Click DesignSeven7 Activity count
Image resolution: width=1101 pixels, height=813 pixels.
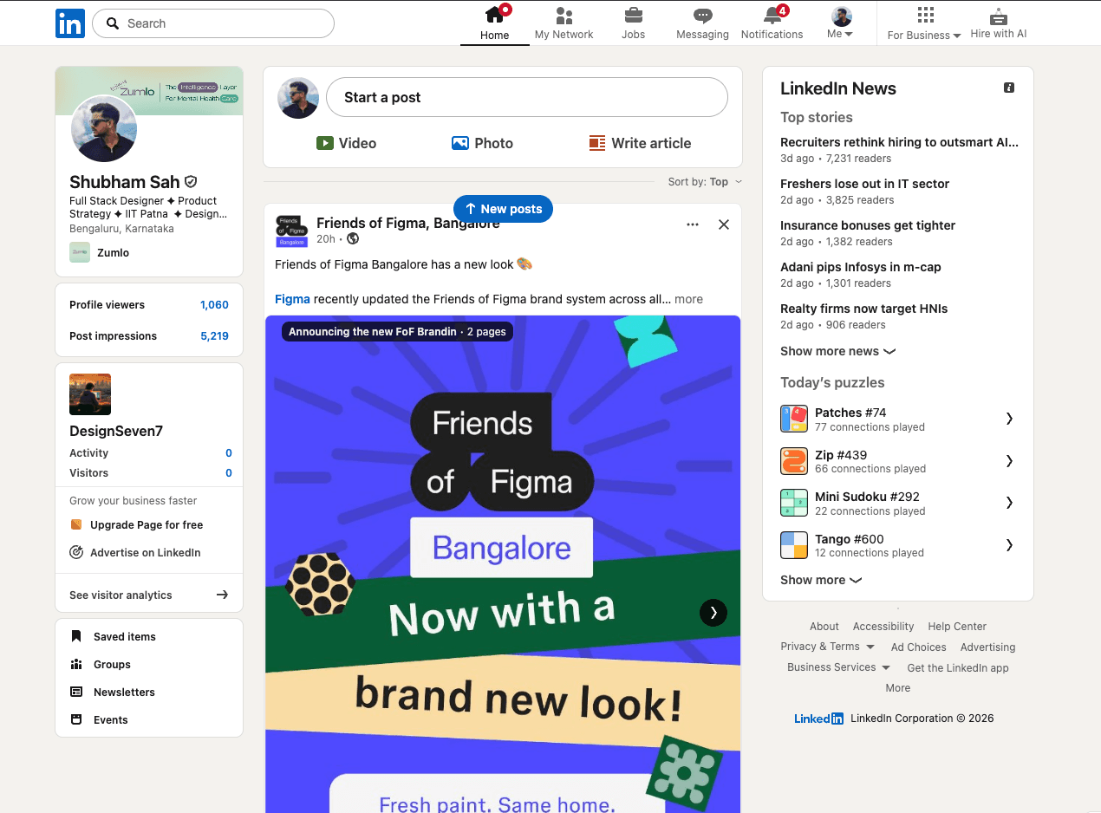coord(229,453)
